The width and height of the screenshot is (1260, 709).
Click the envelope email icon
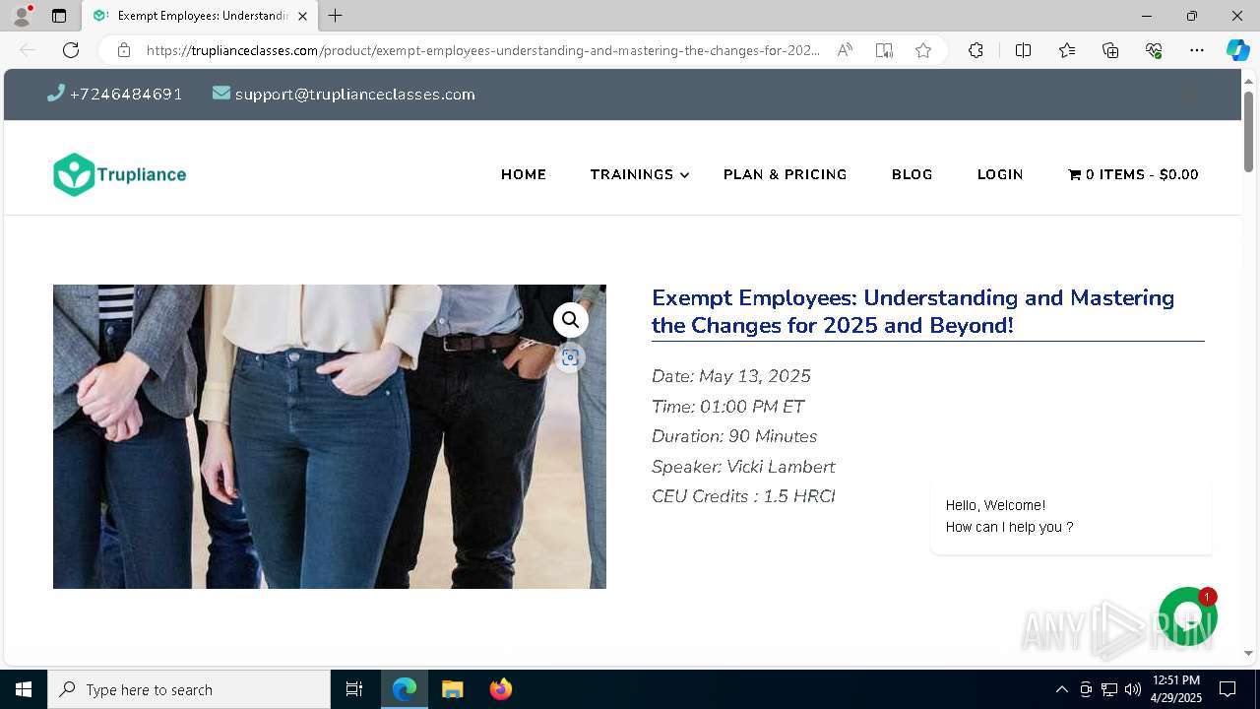pyautogui.click(x=221, y=94)
